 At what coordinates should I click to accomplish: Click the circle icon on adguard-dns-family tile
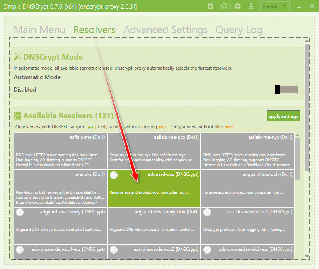pos(20,212)
